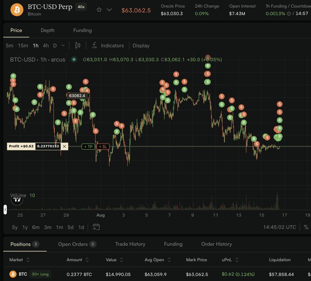Add take profit with + TP button
This screenshot has width=311, height=281.
[88, 147]
